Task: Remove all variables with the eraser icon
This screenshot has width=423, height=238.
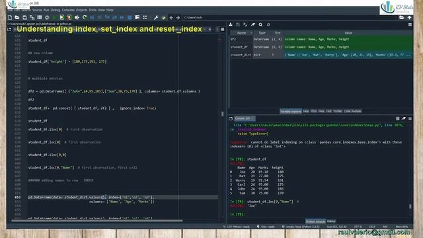Action: [253, 24]
